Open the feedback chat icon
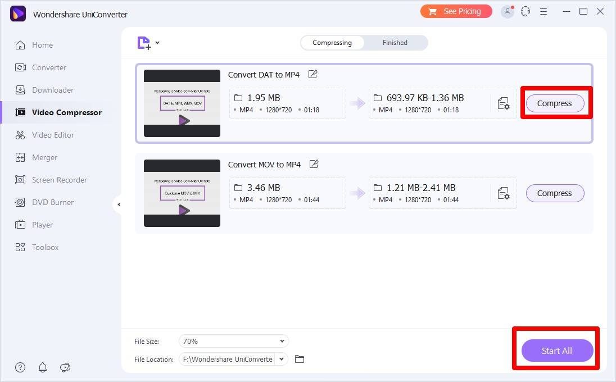This screenshot has height=382, width=616. (x=65, y=367)
